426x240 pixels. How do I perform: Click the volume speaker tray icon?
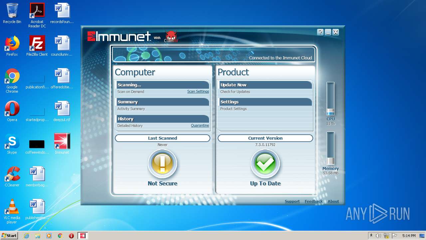[x=378, y=236]
